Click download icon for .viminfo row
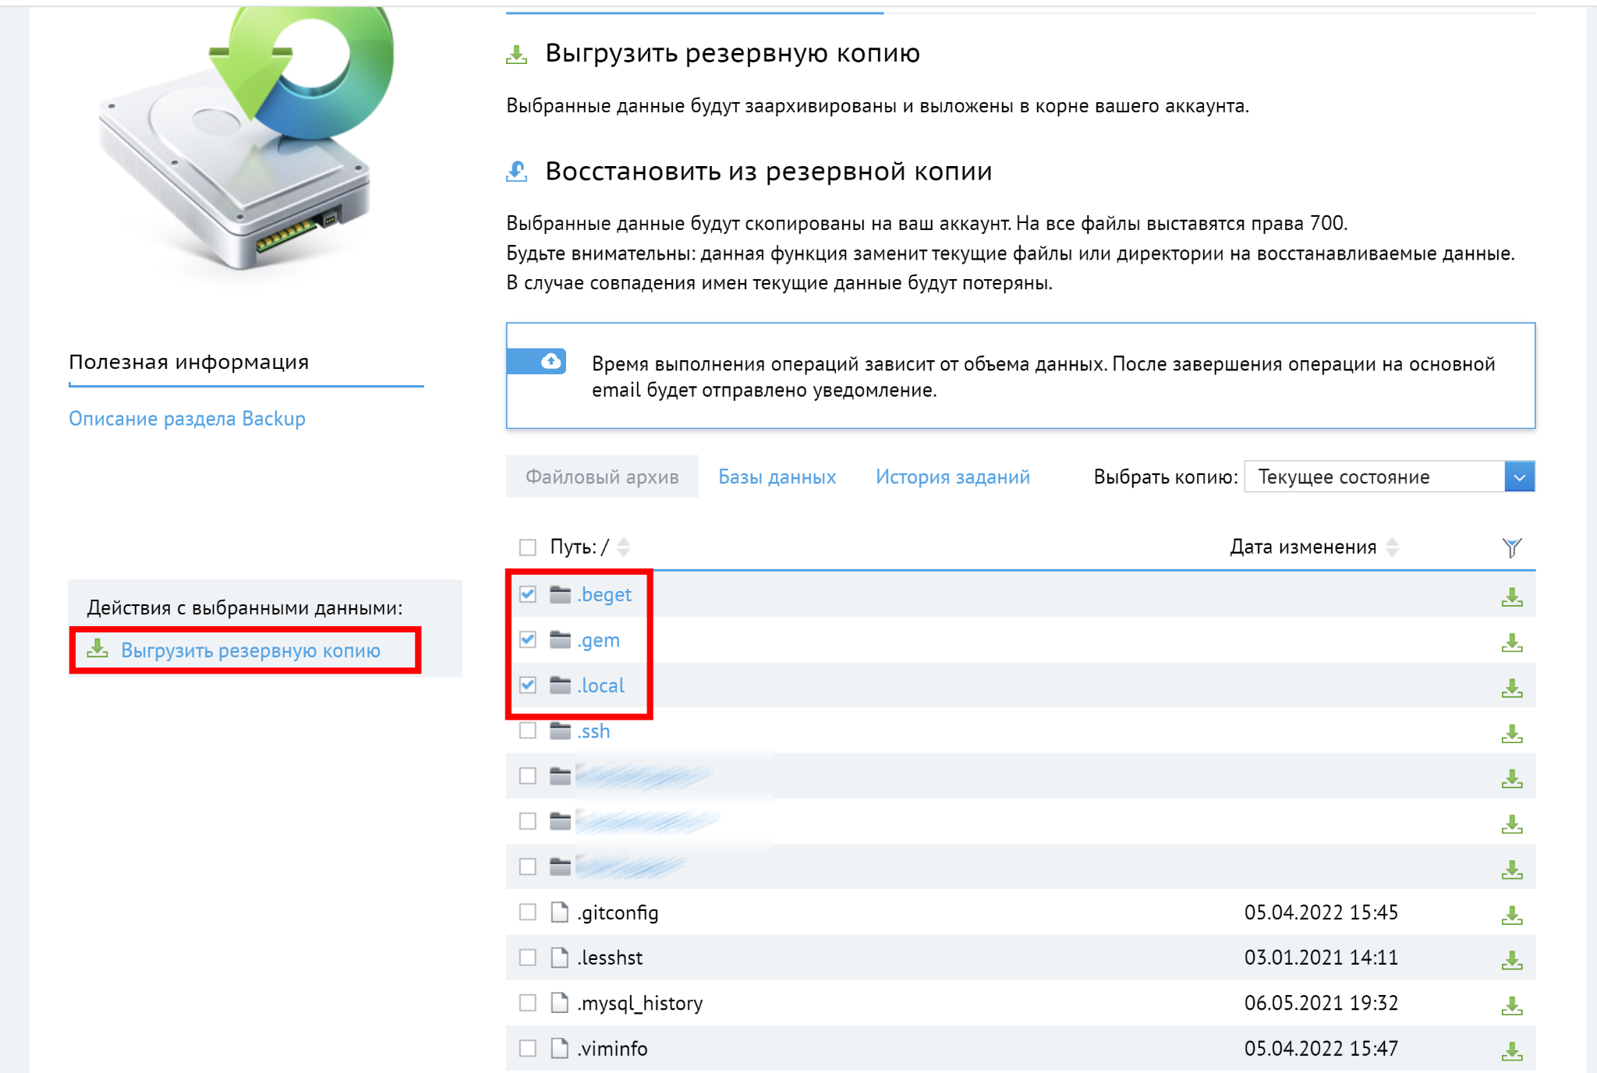Viewport: 1597px width, 1073px height. (1511, 1051)
